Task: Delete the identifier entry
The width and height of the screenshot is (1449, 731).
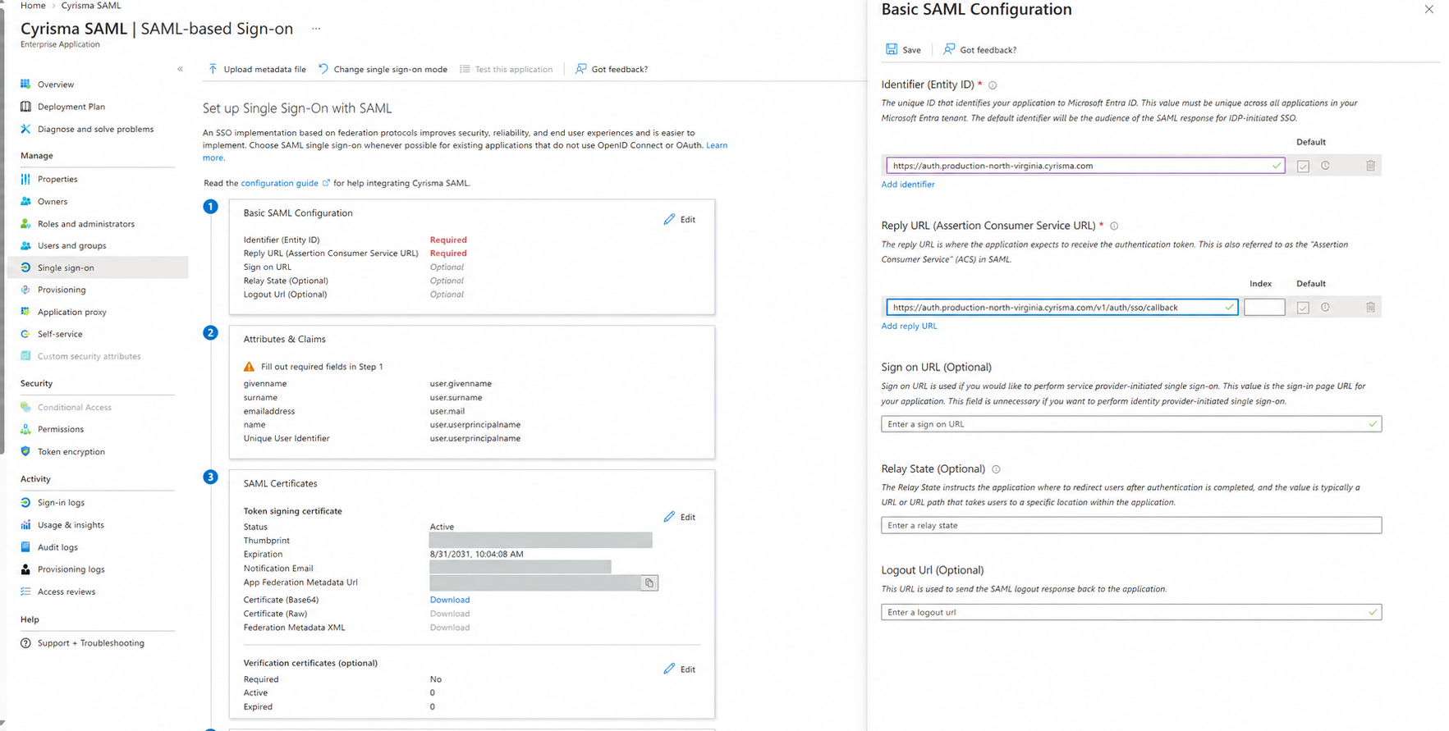Action: click(x=1370, y=166)
